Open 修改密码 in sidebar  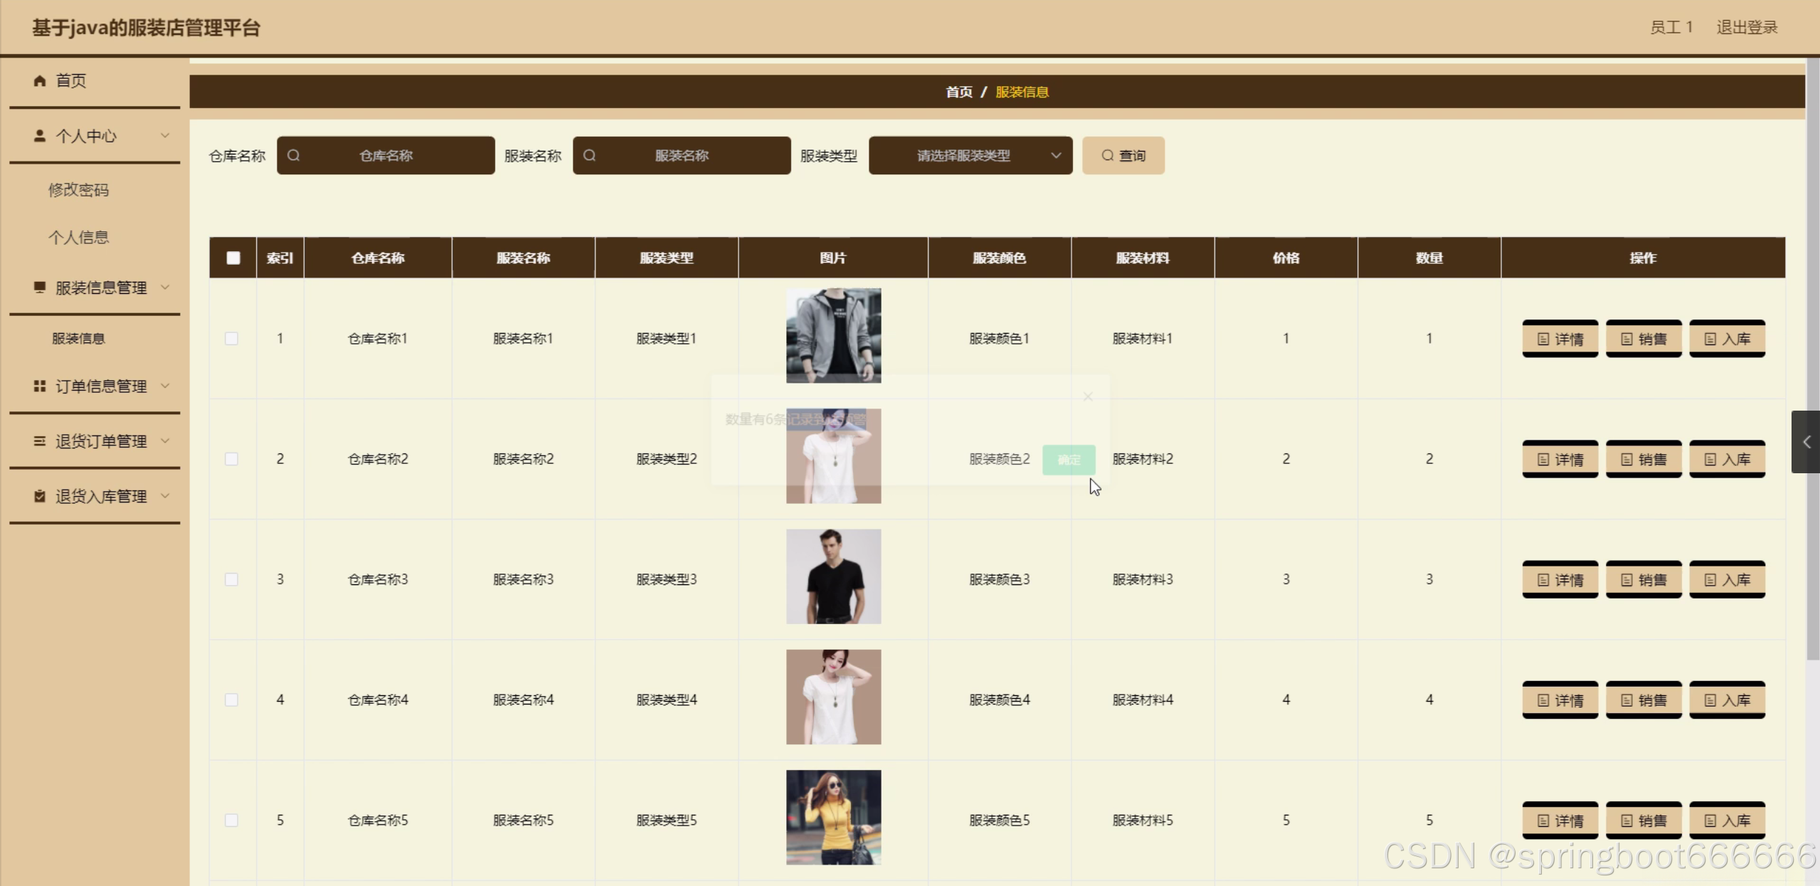tap(78, 190)
